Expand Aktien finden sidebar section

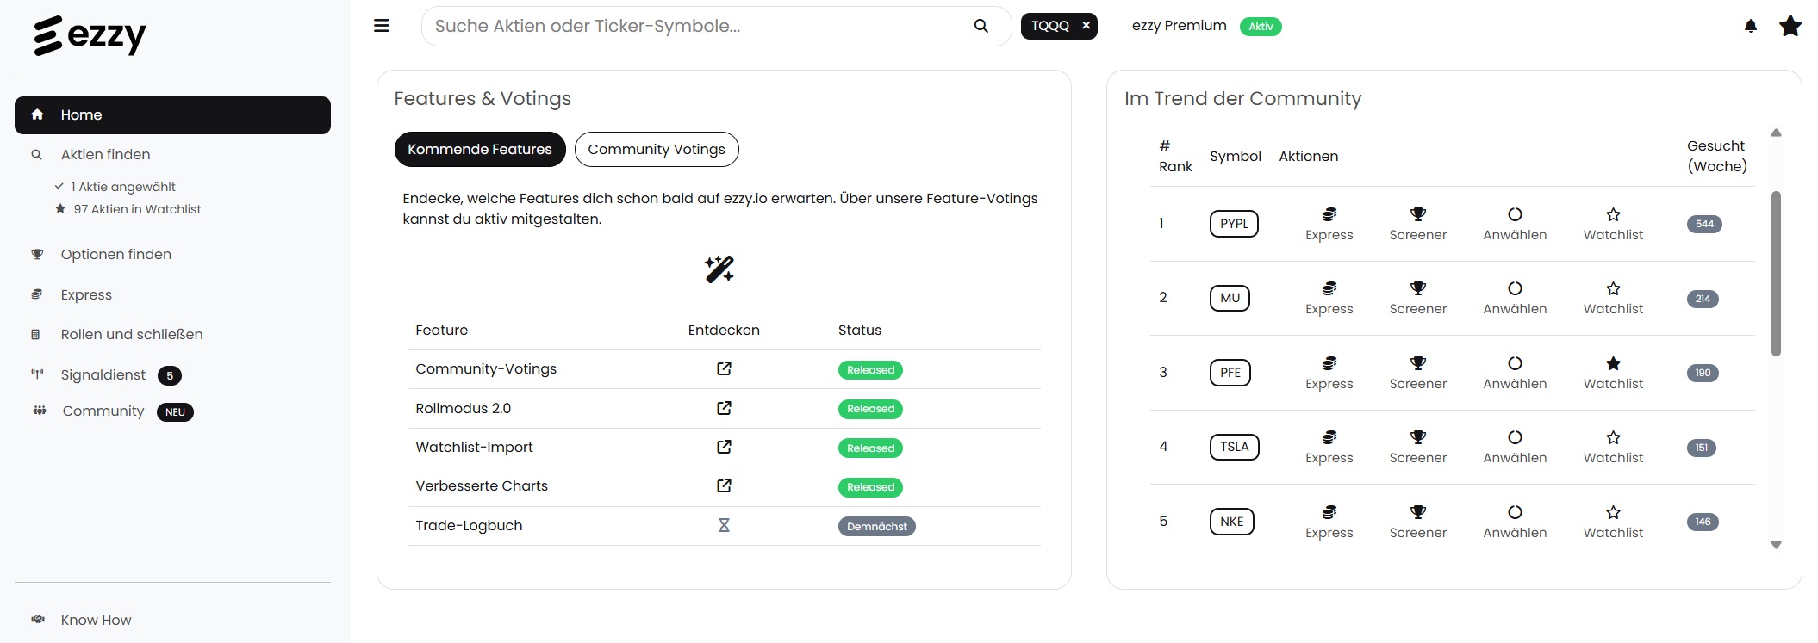[105, 155]
